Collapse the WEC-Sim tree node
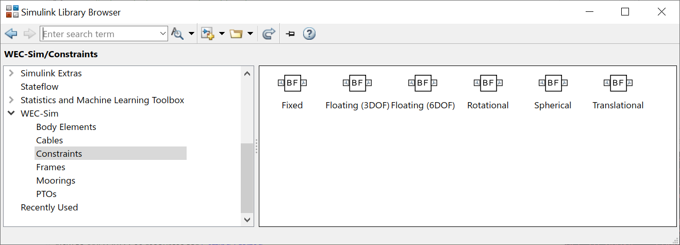 click(x=11, y=113)
